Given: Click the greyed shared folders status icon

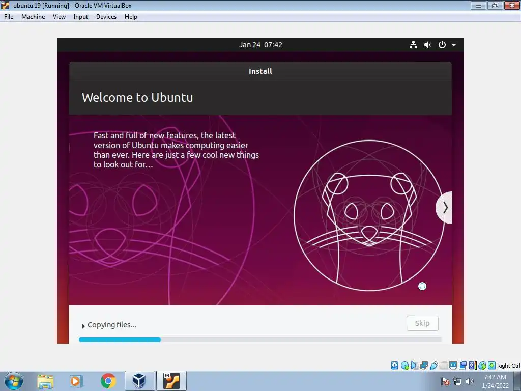Looking at the screenshot, I should tap(443, 366).
